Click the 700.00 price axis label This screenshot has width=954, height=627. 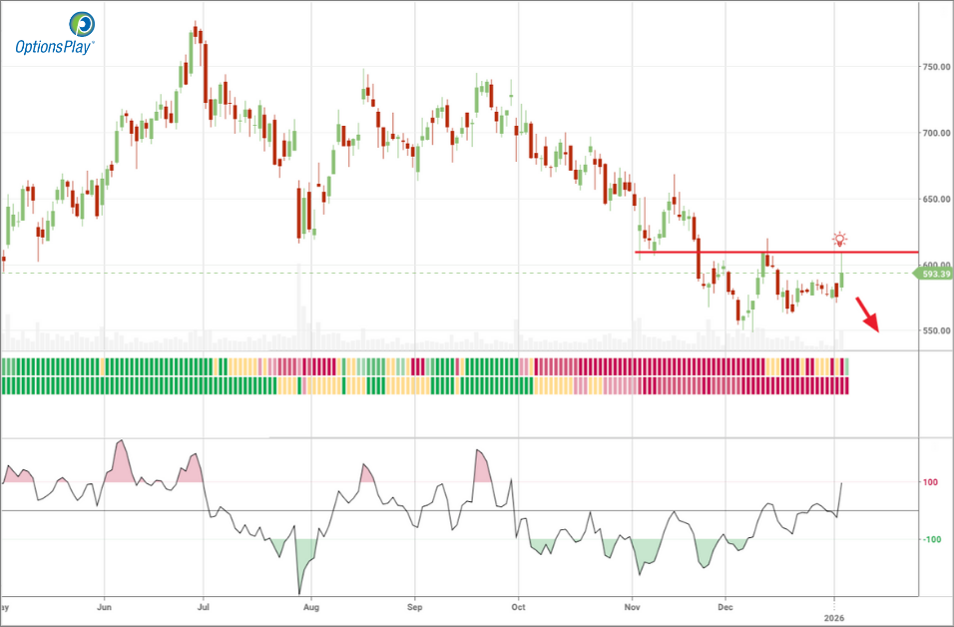tap(935, 133)
